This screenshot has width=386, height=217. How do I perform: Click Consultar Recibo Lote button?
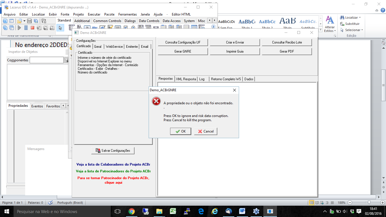pos(287,42)
